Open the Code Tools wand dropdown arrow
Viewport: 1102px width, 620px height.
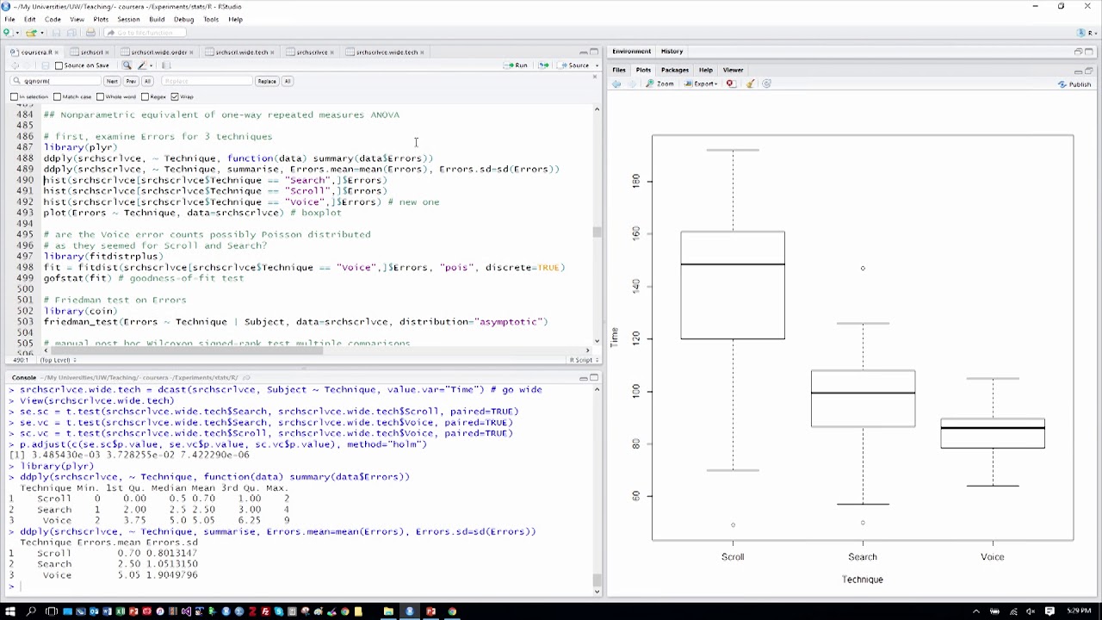click(x=151, y=65)
